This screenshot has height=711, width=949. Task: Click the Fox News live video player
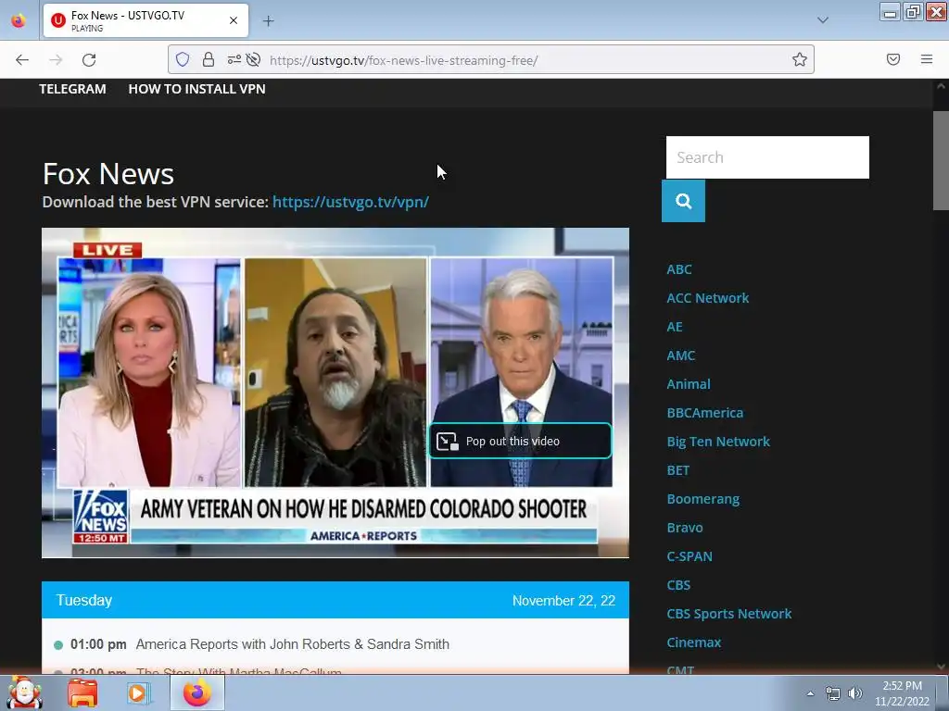(x=335, y=393)
